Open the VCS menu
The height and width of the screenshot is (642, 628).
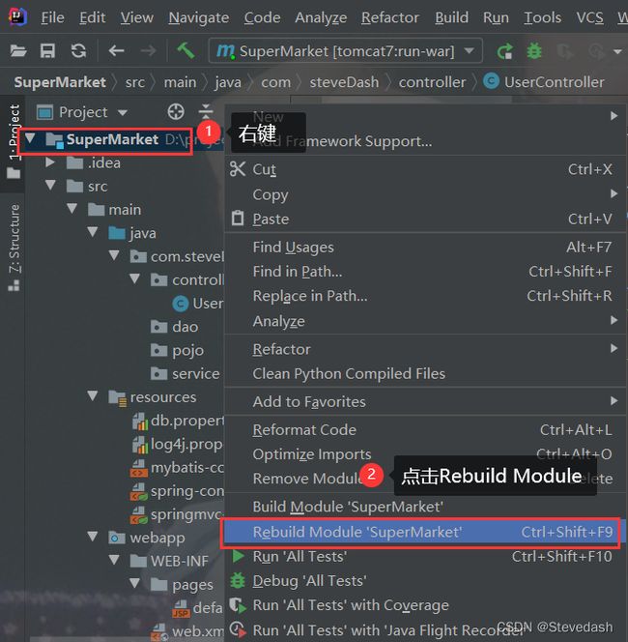click(x=589, y=17)
